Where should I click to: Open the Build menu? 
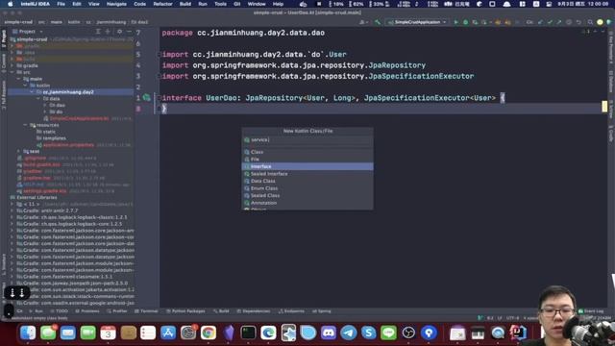click(185, 4)
